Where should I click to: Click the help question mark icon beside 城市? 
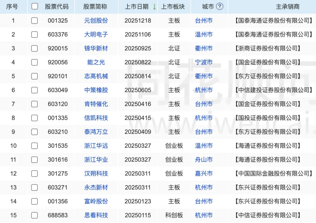point(219,6)
